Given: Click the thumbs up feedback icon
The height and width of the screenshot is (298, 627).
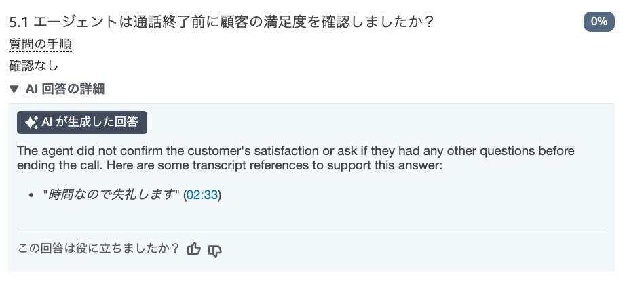Looking at the screenshot, I should click(x=194, y=249).
